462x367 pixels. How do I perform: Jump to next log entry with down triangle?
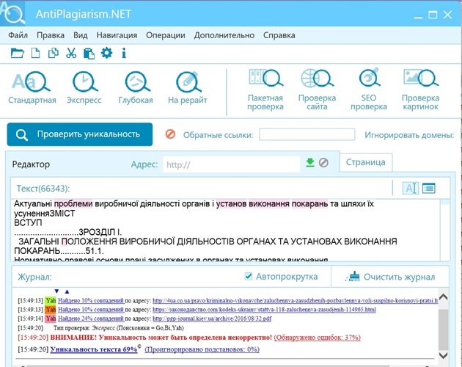coord(57,291)
